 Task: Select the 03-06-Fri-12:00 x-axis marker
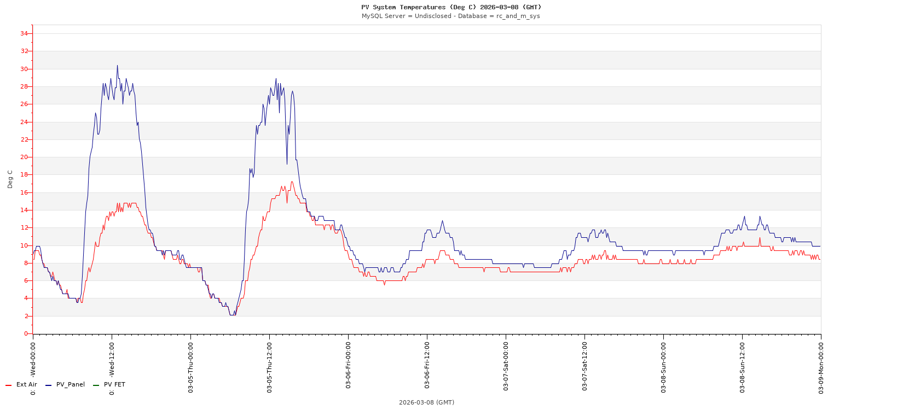(x=427, y=367)
